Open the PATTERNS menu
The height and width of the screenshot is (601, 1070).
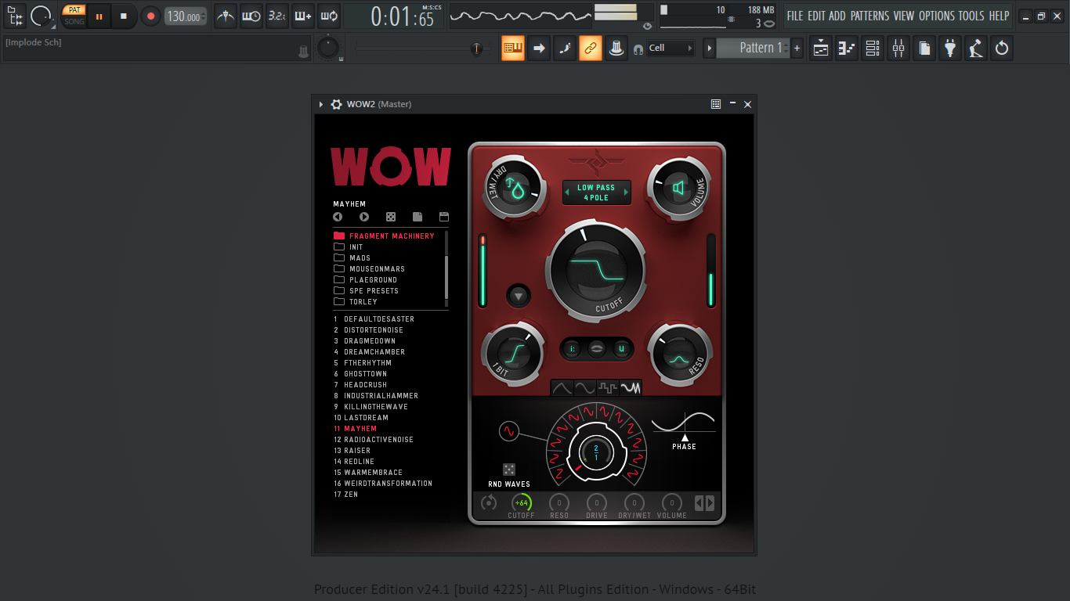[869, 16]
